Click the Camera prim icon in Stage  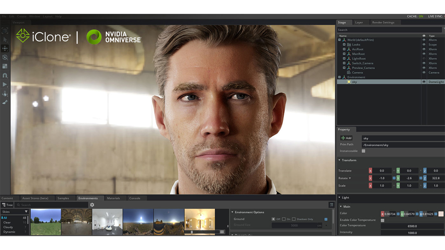(x=349, y=73)
